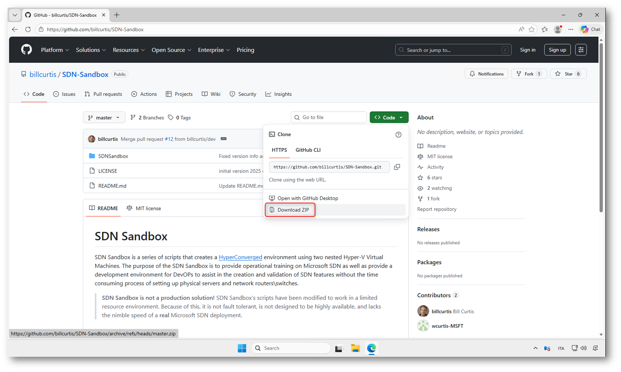Click billcurtis avatar in commit row
Image resolution: width=621 pixels, height=372 pixels.
point(92,139)
